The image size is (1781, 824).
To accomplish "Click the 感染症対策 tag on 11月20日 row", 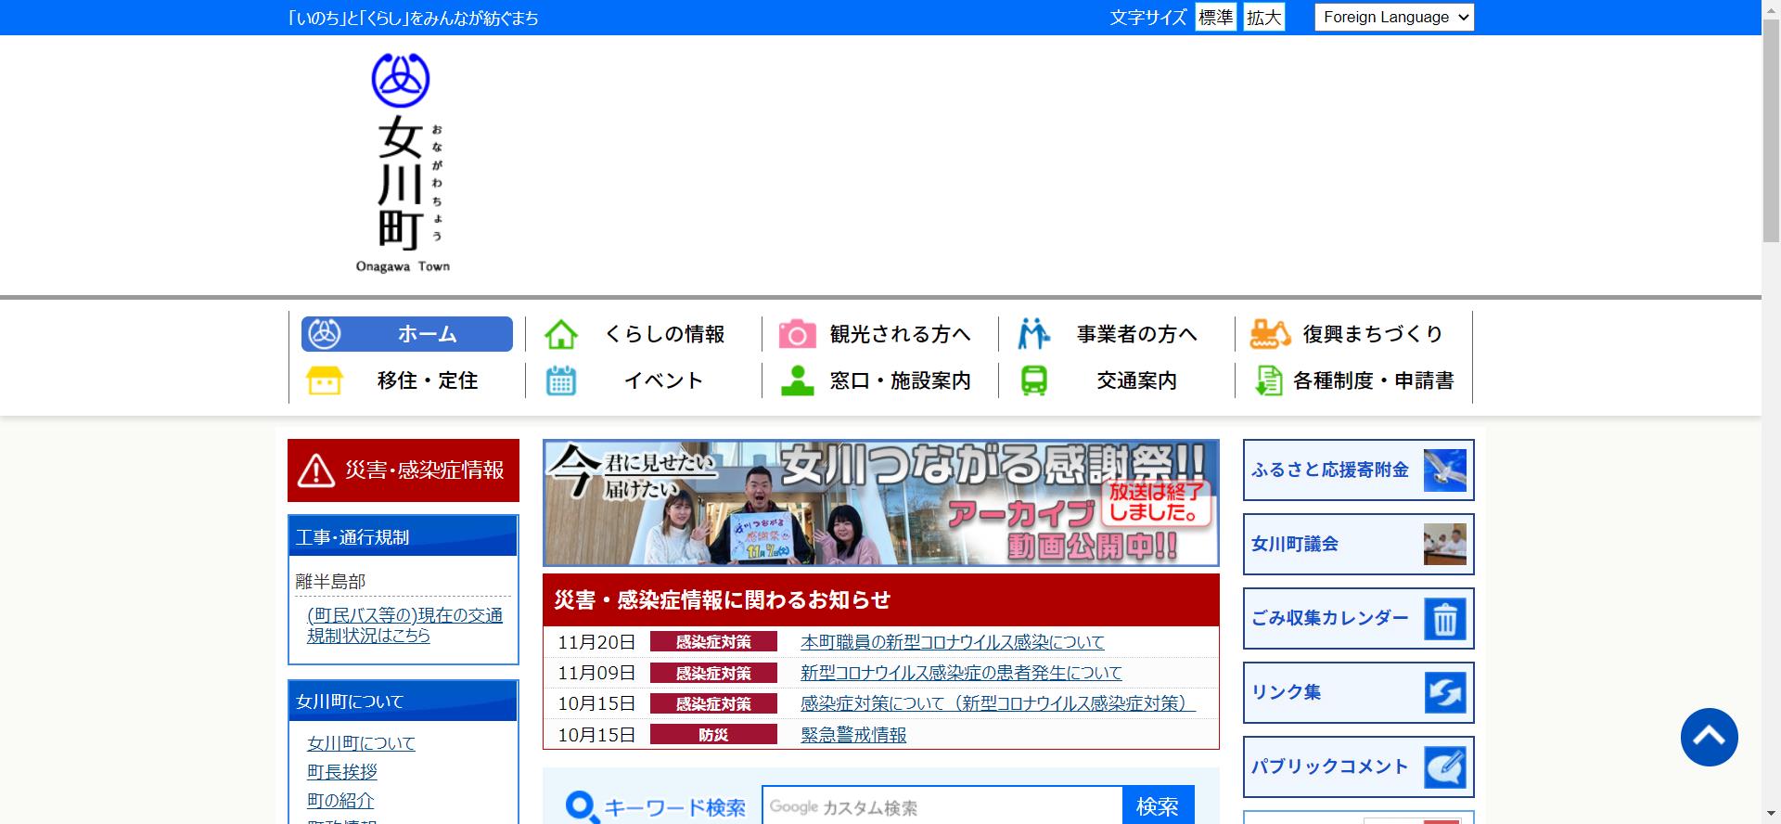I will pyautogui.click(x=713, y=642).
